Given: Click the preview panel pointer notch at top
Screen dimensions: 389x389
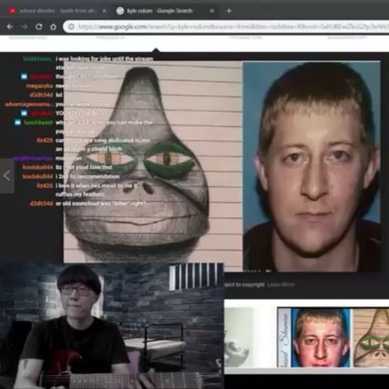Looking at the screenshot, I should coord(156,50).
